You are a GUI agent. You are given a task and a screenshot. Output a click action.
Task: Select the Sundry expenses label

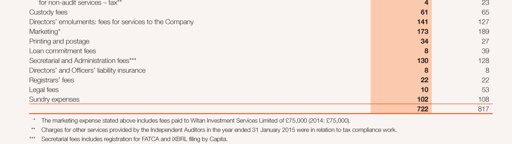55,100
